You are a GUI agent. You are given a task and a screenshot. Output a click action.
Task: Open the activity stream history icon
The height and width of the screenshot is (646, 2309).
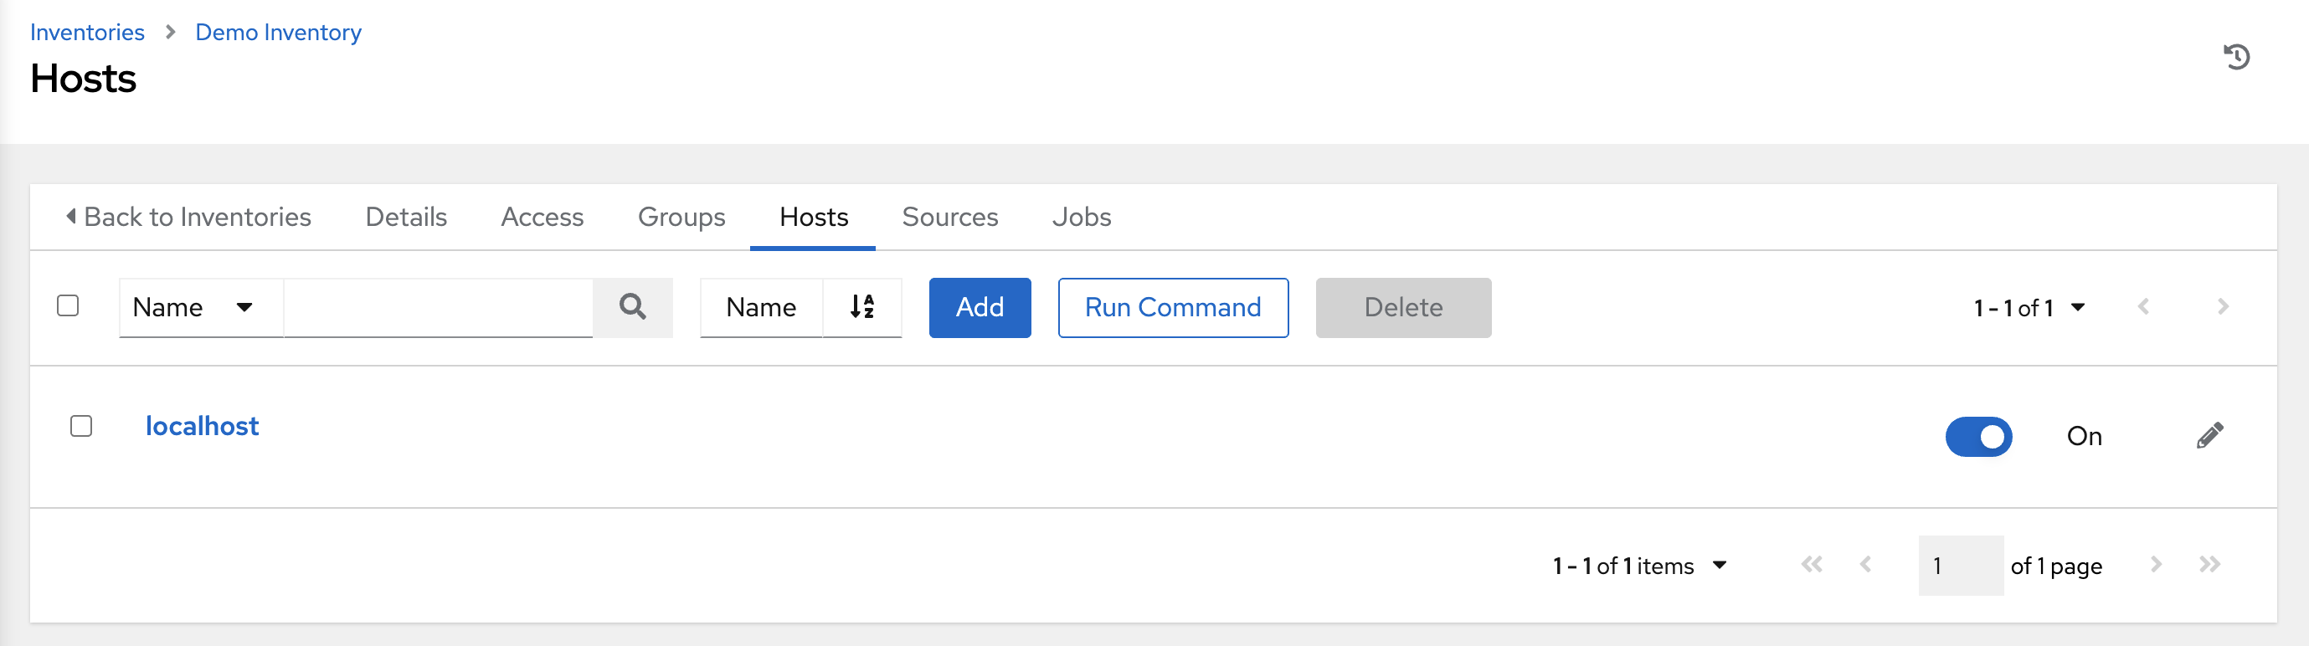(2236, 58)
